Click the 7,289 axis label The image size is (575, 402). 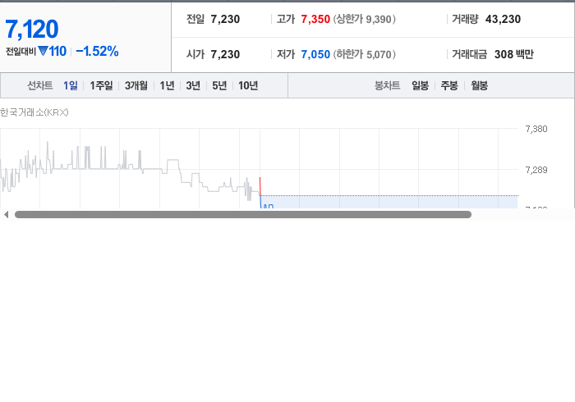coord(536,170)
